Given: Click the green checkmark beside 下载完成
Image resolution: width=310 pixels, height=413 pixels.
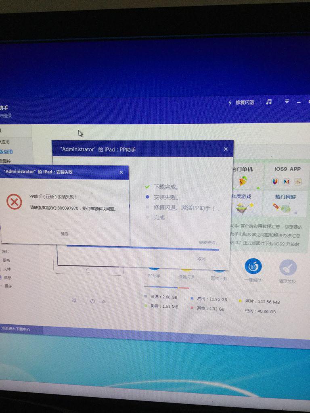Looking at the screenshot, I should [x=147, y=187].
